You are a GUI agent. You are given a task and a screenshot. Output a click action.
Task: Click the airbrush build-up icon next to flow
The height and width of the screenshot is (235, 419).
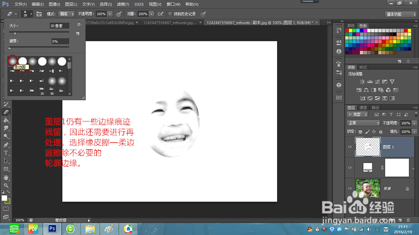point(160,14)
